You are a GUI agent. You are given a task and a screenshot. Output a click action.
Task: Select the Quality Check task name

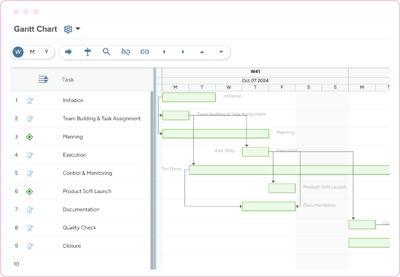point(79,228)
